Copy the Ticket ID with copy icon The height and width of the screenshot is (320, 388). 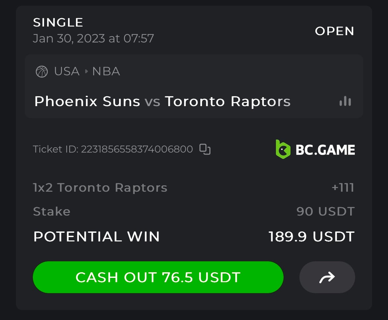click(x=205, y=149)
